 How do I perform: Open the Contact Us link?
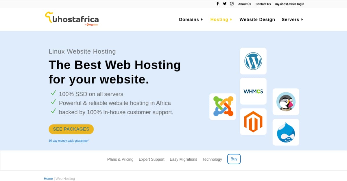click(263, 4)
